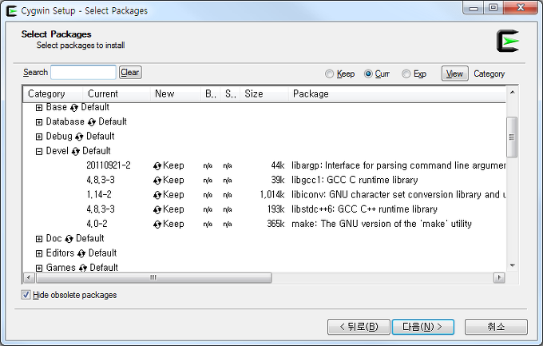The image size is (543, 346).
Task: Expand the Games category
Action: pos(39,268)
